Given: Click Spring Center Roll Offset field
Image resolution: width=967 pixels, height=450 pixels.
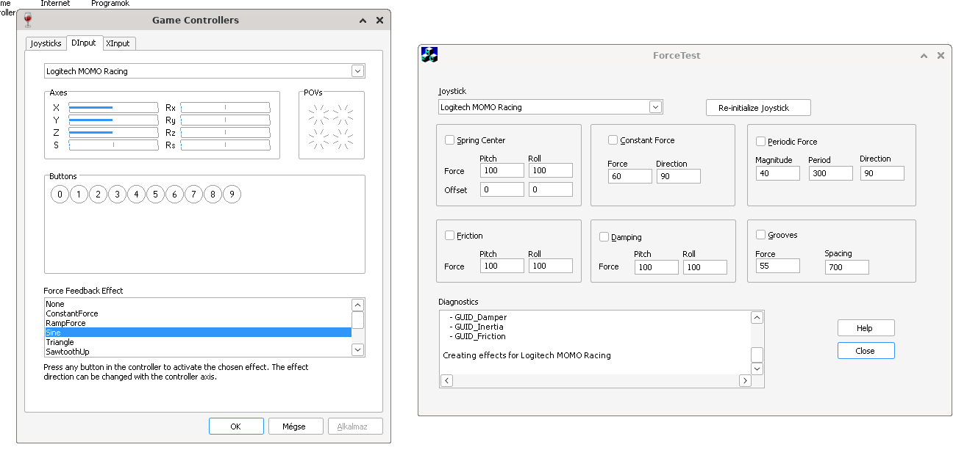Looking at the screenshot, I should [x=551, y=189].
